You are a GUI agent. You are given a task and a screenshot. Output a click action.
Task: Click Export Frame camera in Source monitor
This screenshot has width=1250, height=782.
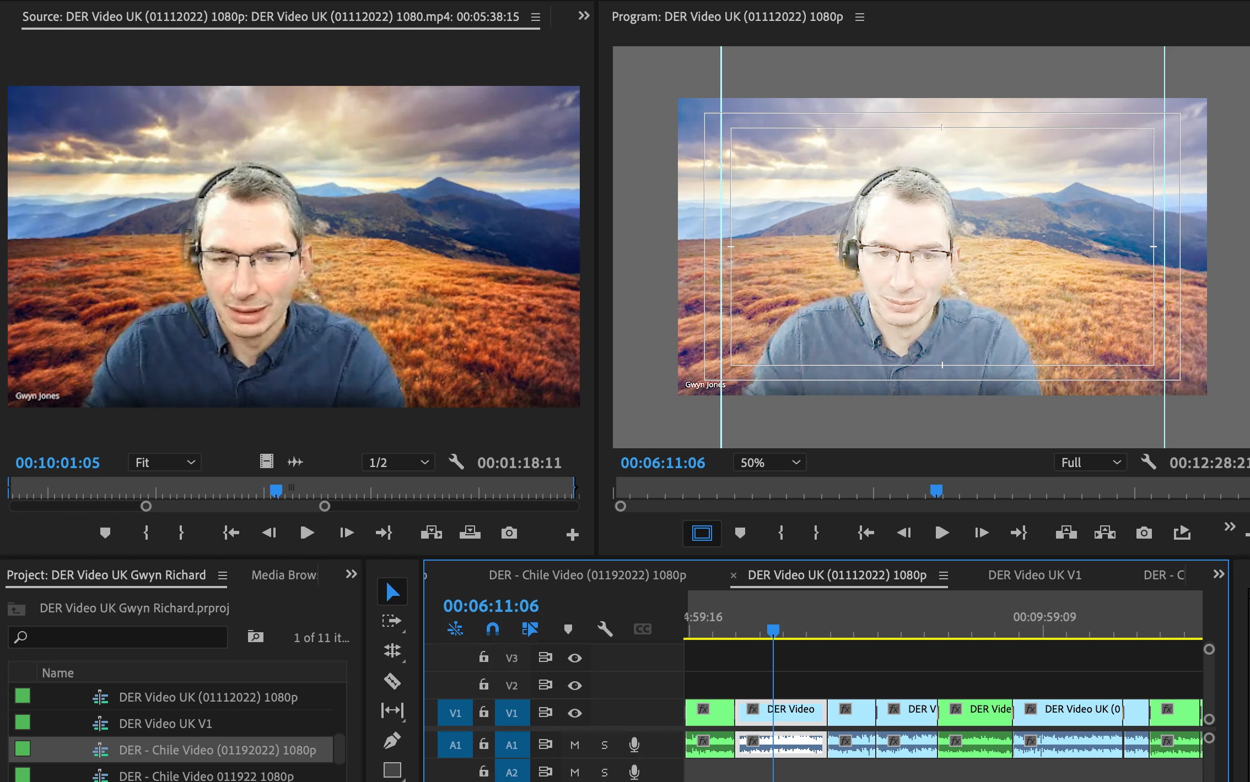pyautogui.click(x=509, y=533)
